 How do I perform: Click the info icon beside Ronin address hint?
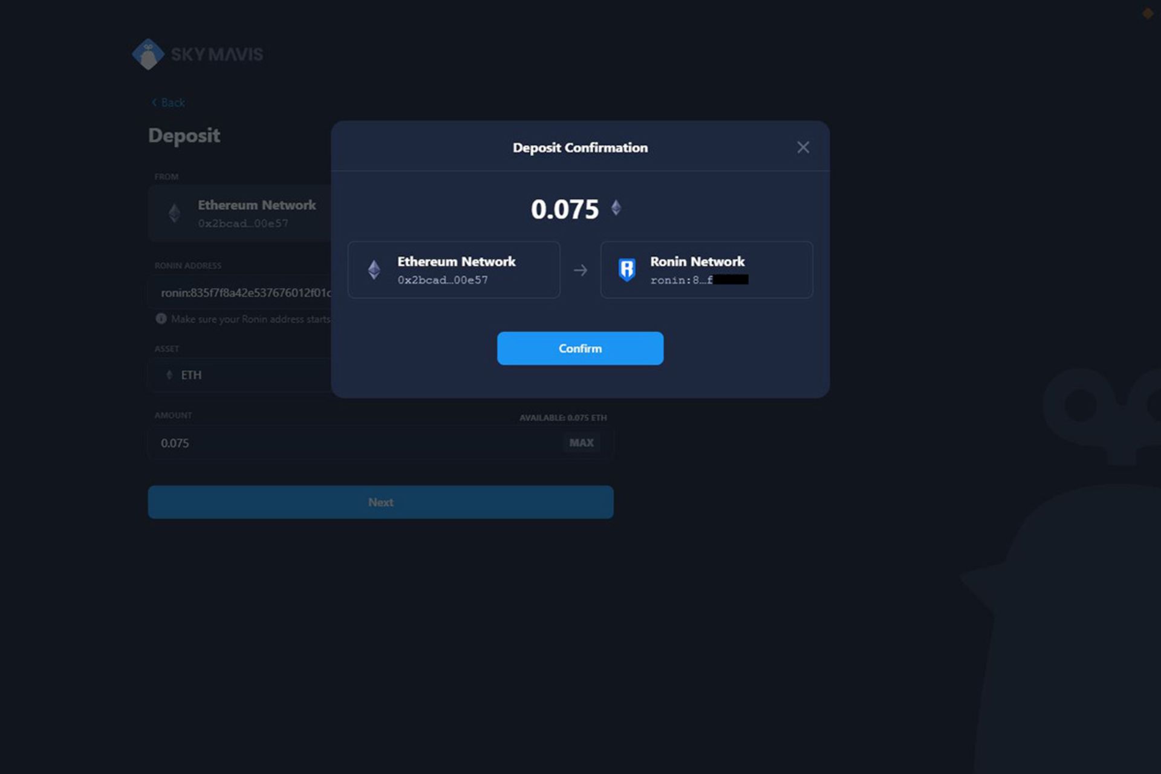[161, 319]
